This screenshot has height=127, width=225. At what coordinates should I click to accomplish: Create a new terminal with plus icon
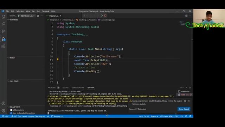tap(181, 87)
